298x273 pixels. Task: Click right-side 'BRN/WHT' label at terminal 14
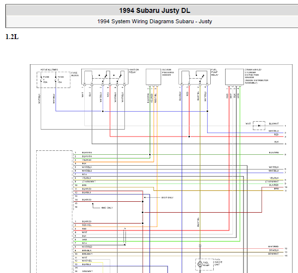[x=274, y=254]
